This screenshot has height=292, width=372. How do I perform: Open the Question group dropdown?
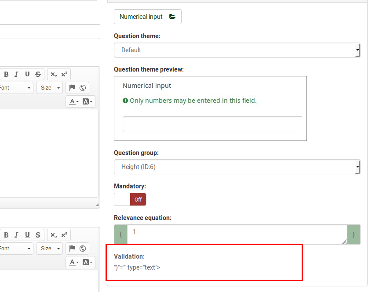(x=237, y=167)
